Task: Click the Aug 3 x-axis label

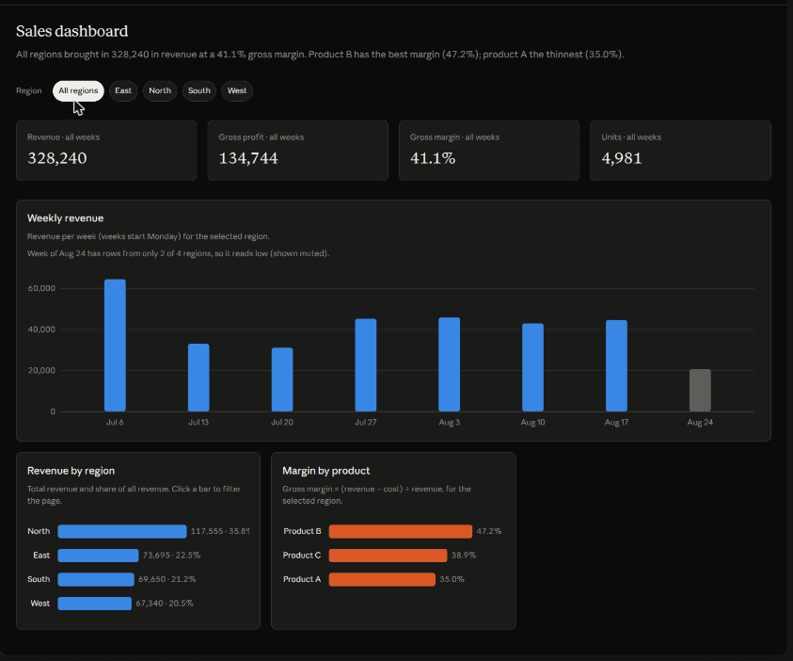Action: [449, 422]
